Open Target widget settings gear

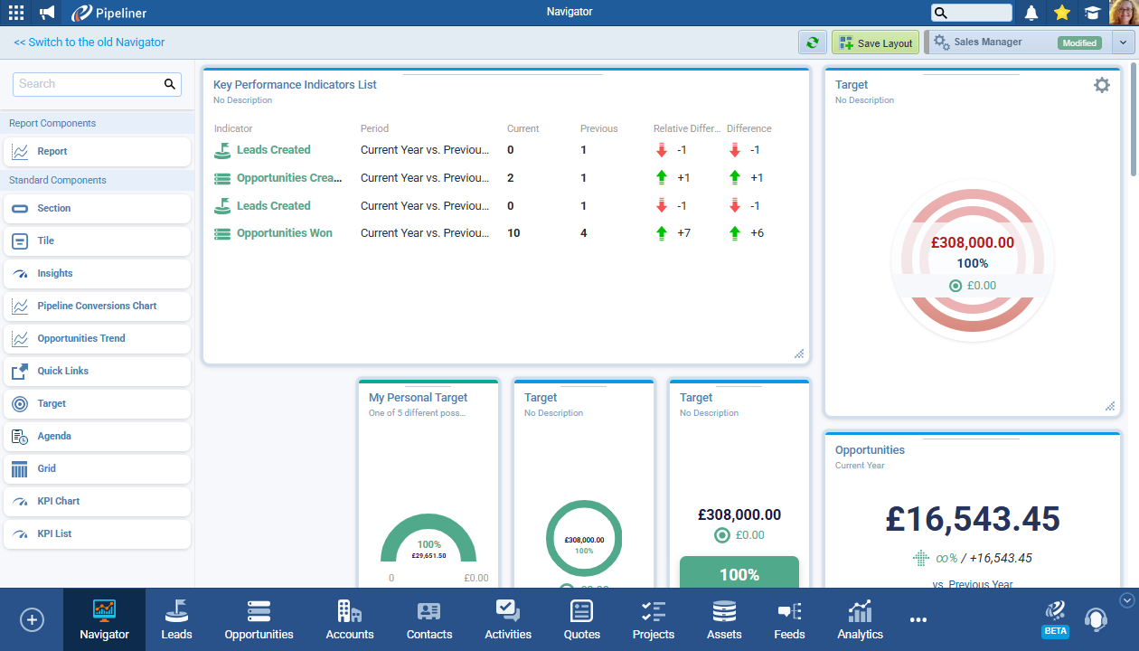coord(1101,85)
